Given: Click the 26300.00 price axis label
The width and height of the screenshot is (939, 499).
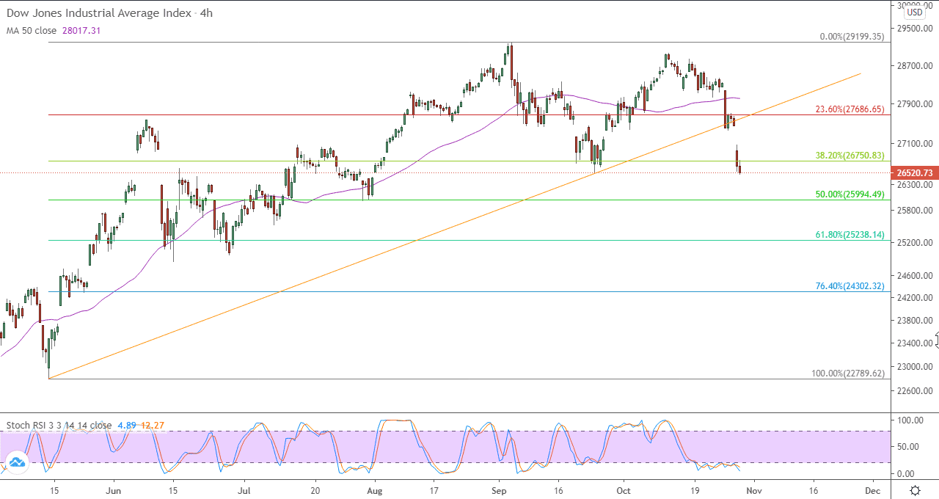Looking at the screenshot, I should pyautogui.click(x=914, y=185).
